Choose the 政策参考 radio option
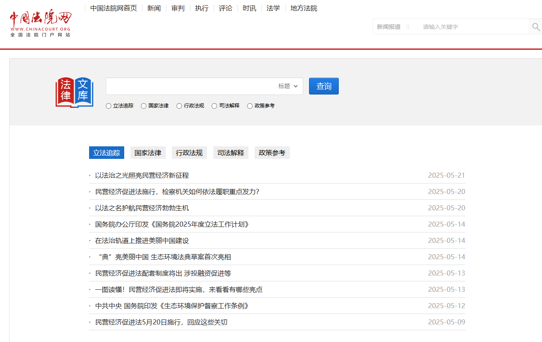 (x=250, y=106)
